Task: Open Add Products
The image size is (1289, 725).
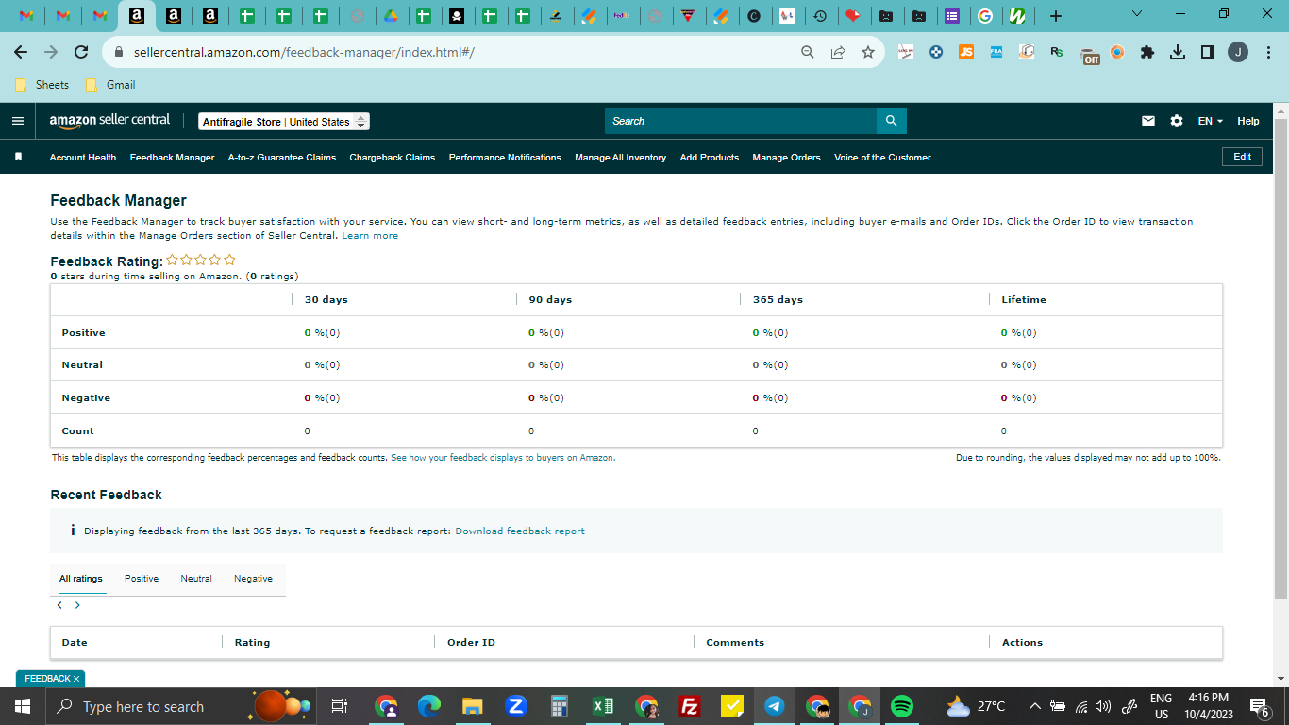Action: (710, 158)
